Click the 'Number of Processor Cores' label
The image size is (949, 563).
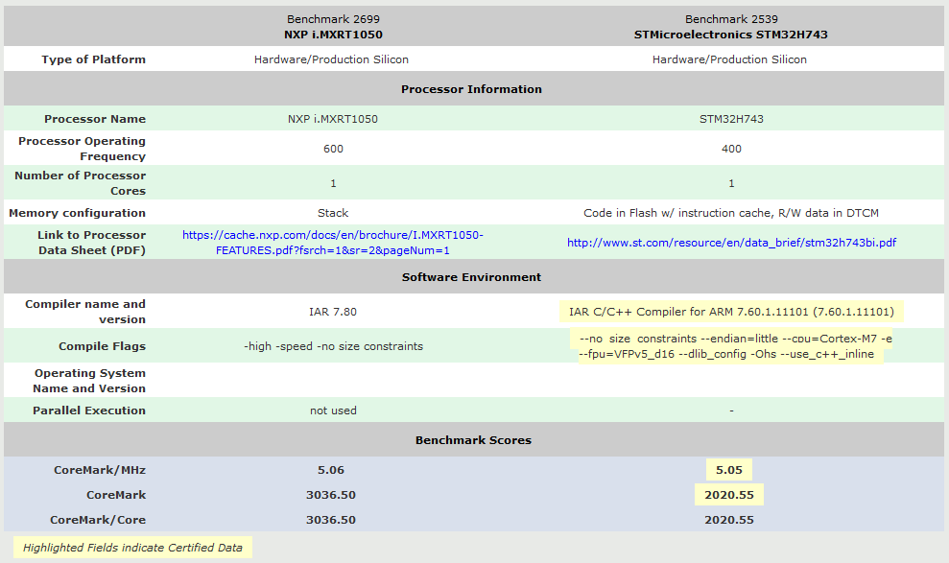click(80, 183)
